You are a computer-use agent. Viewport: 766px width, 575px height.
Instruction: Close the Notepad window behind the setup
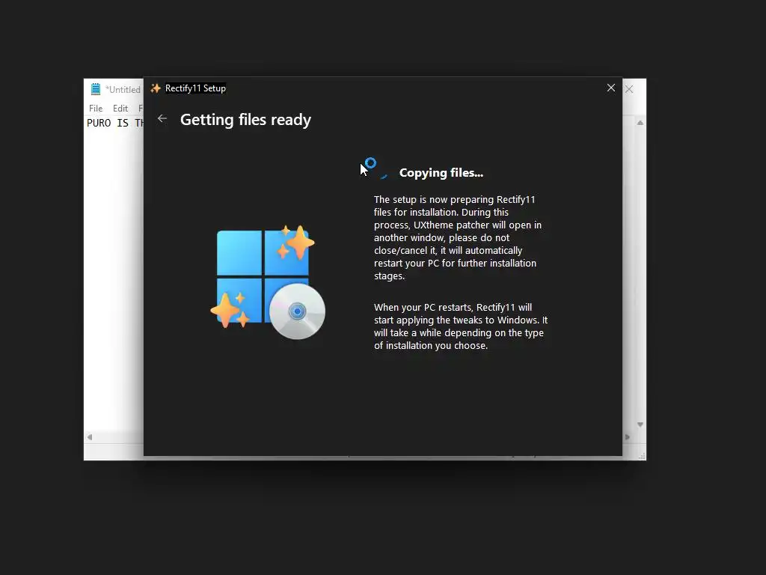pos(629,90)
